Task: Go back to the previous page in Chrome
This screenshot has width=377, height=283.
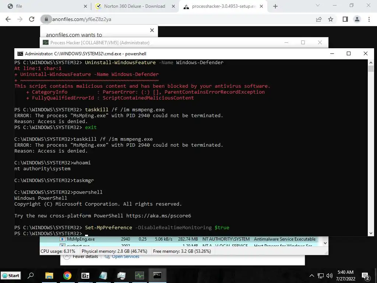Action: (8, 19)
